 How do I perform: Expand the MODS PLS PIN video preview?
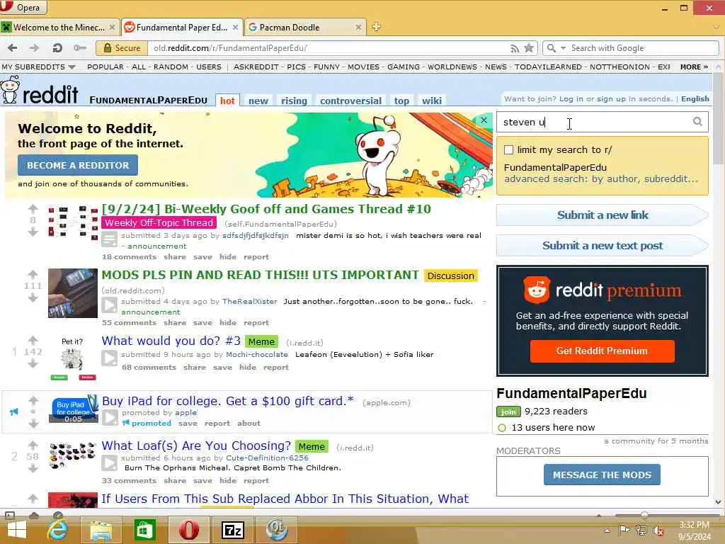(110, 305)
